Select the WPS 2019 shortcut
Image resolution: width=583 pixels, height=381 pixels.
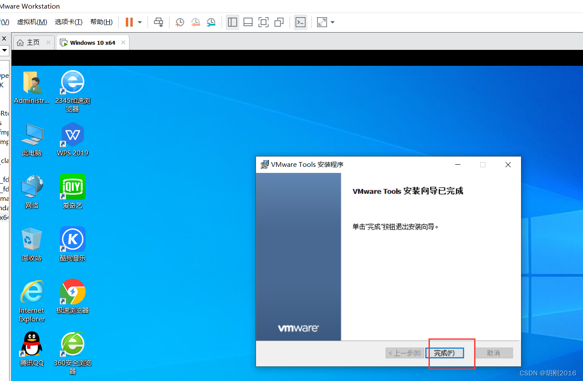point(72,139)
